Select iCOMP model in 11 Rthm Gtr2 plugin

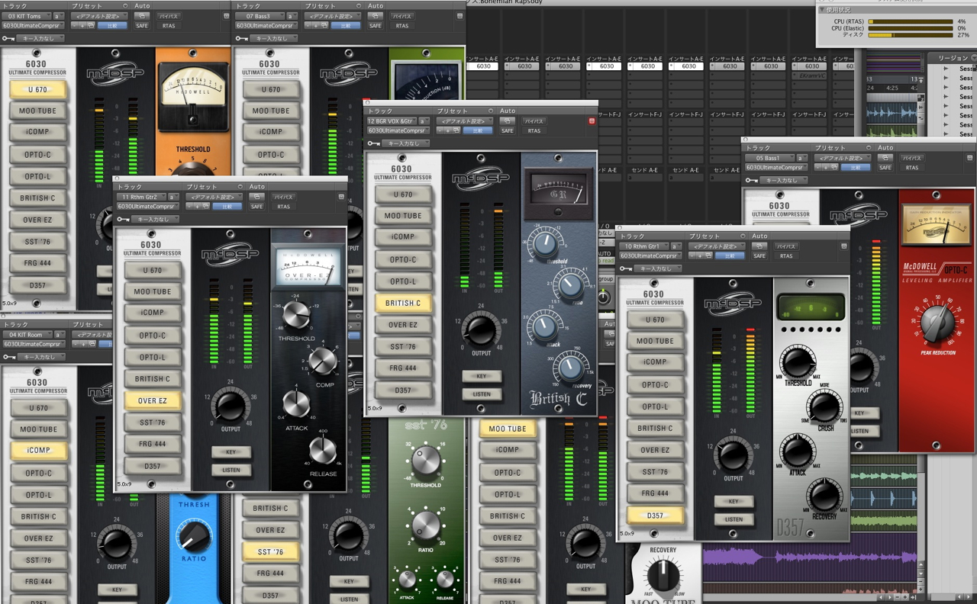(153, 313)
